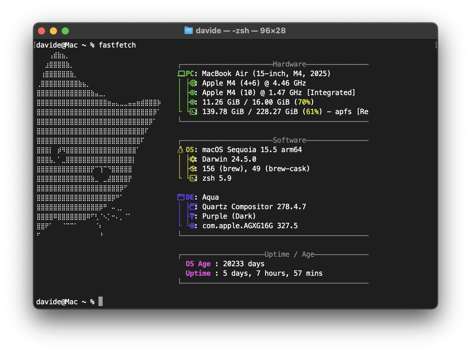Click the 'Darwin 24.5.0' kernel text
The width and height of the screenshot is (471, 353).
229,159
